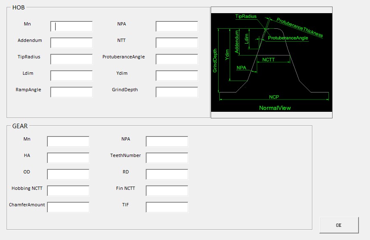
Task: Confirm with the OK button
Action: [339, 225]
